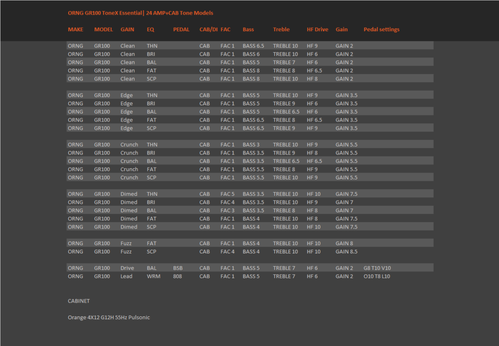Select HF 8 in the Crunch BRI row
This screenshot has width=499, height=346.
tap(312, 153)
